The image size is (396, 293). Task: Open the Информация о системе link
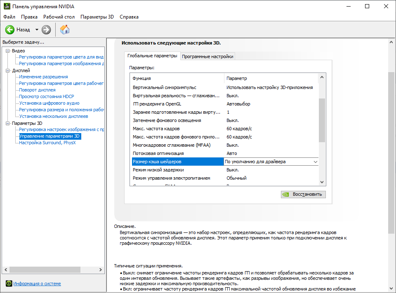pyautogui.click(x=37, y=284)
